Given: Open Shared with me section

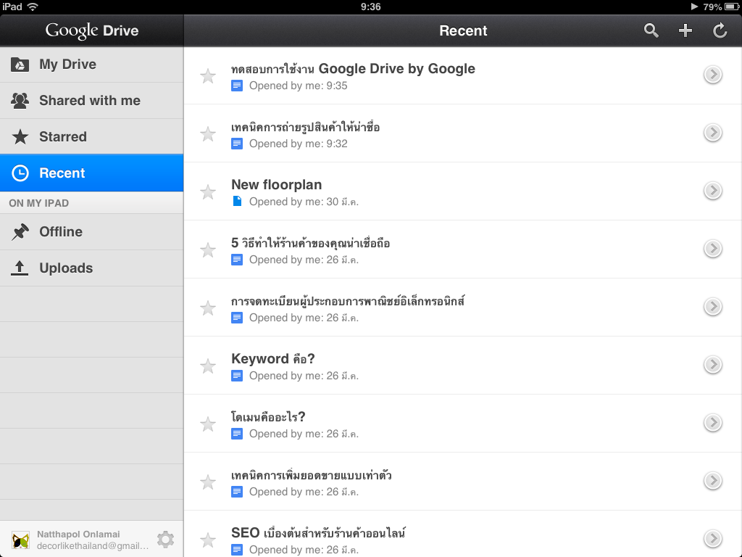Looking at the screenshot, I should tap(92, 100).
